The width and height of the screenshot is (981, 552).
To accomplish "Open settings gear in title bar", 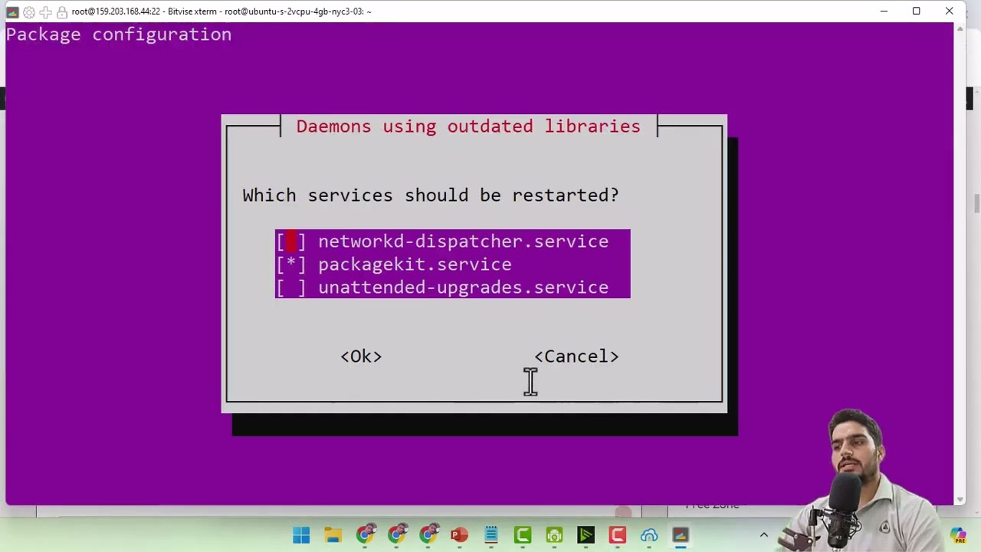I will (x=29, y=11).
